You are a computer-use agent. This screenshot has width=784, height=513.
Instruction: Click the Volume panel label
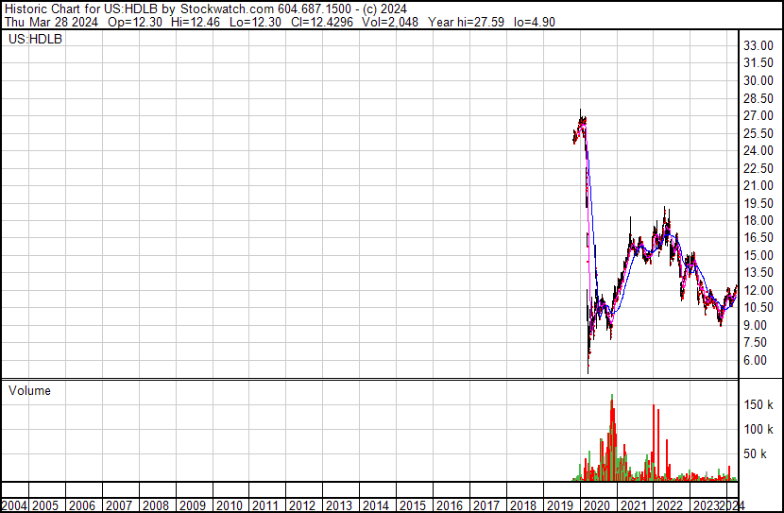pyautogui.click(x=29, y=391)
